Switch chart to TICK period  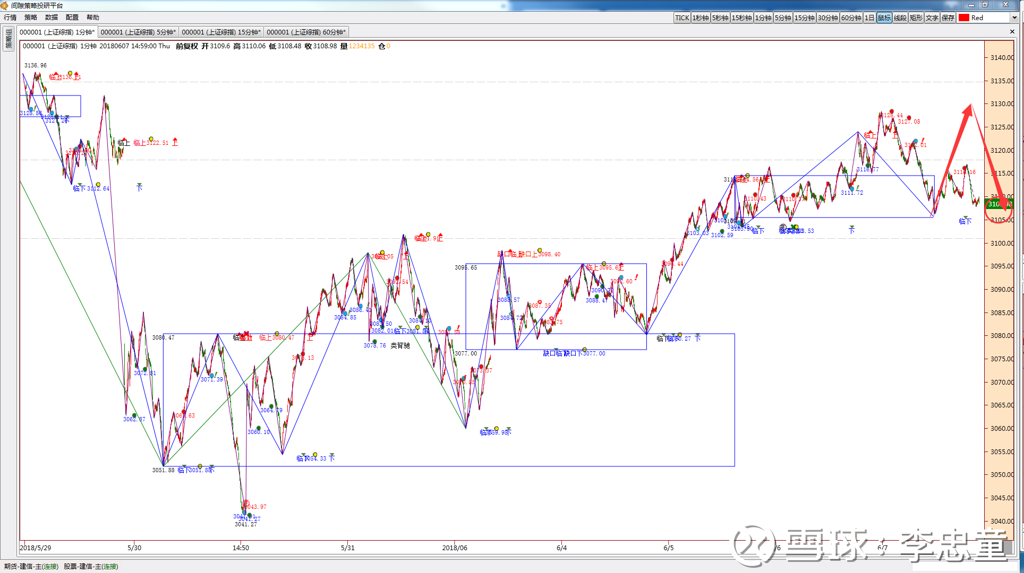pyautogui.click(x=682, y=18)
